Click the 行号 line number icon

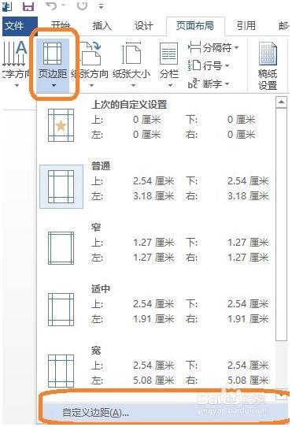click(x=194, y=65)
